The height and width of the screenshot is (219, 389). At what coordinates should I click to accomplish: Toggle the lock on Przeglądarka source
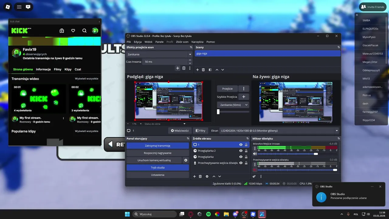[246, 157]
